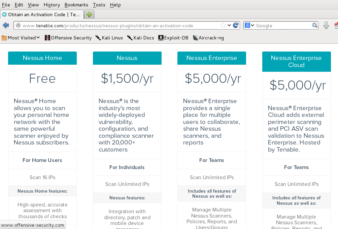The width and height of the screenshot is (338, 229).
Task: Click the www.offensive-security.com status text
Action: 33,225
